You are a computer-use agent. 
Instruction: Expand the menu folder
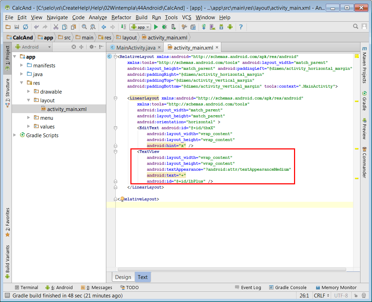click(x=28, y=118)
